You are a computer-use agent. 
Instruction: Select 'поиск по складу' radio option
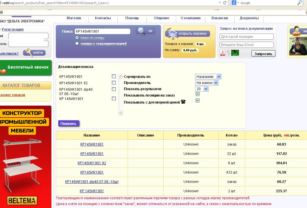(77, 38)
